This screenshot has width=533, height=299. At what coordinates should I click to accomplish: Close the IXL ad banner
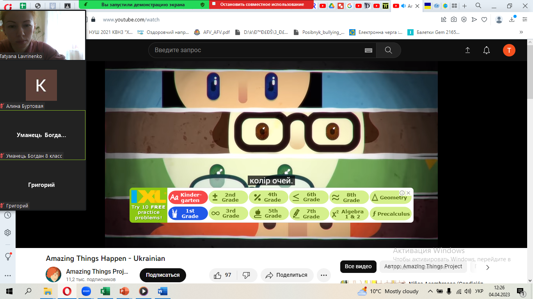click(x=408, y=193)
